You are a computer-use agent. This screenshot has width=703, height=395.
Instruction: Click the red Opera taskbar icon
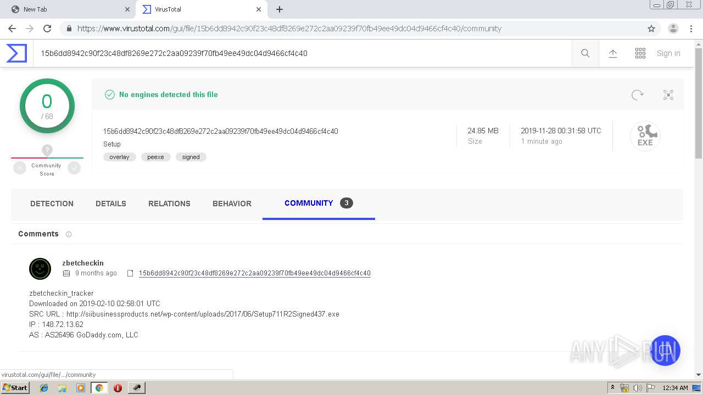[118, 388]
